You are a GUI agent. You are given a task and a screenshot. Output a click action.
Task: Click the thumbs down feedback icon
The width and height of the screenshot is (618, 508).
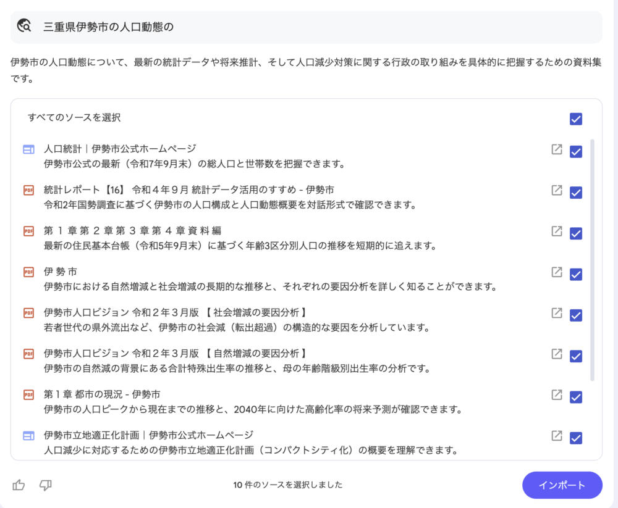(x=45, y=485)
